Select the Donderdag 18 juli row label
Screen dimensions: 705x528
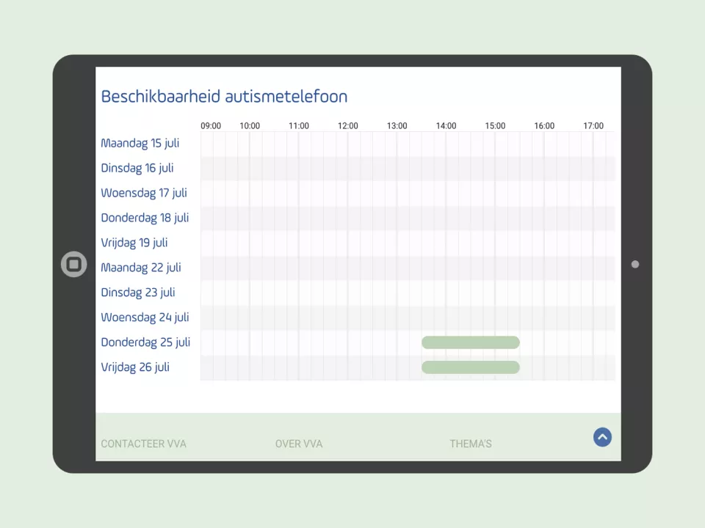pyautogui.click(x=145, y=218)
